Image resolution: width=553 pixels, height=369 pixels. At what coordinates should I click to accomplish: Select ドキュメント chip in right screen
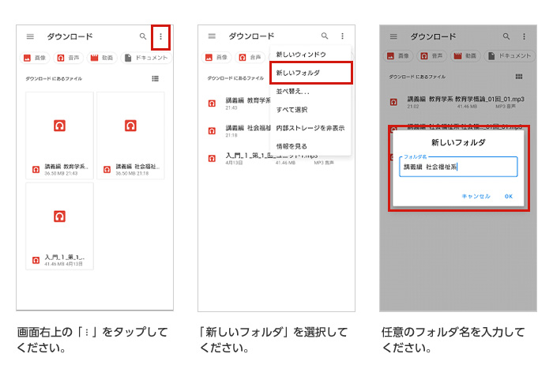click(x=510, y=56)
